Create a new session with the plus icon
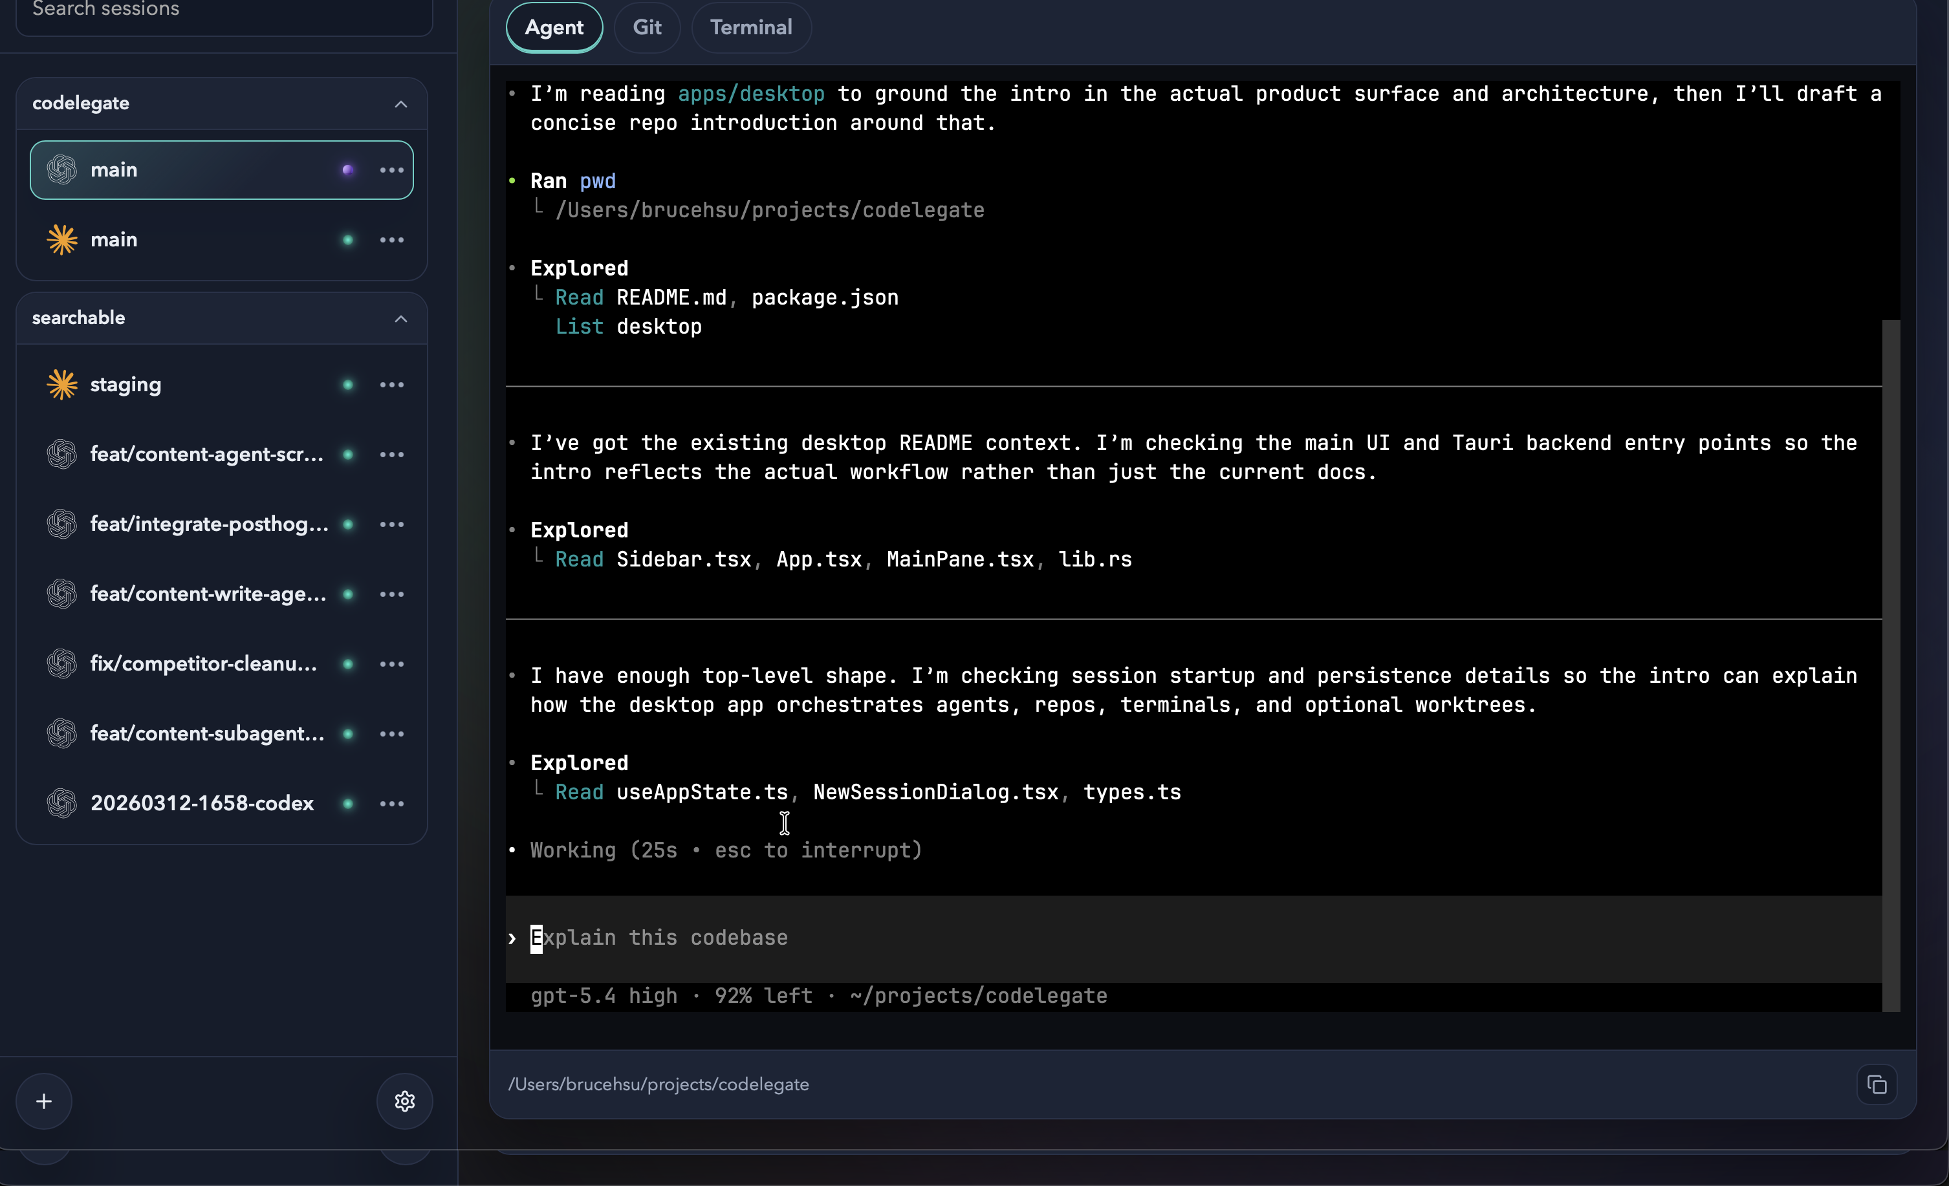 tap(43, 1101)
